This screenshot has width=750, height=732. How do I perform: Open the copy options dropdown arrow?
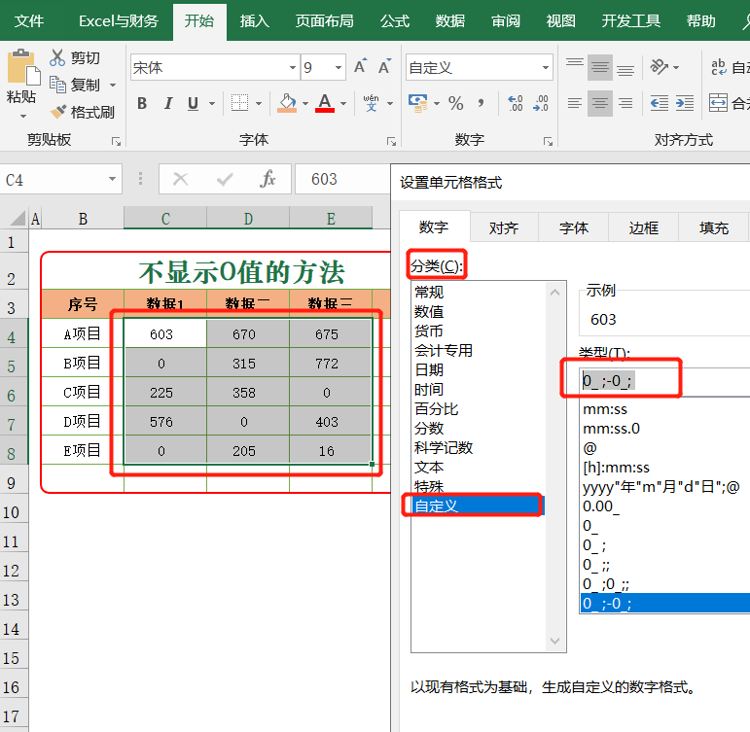point(113,86)
